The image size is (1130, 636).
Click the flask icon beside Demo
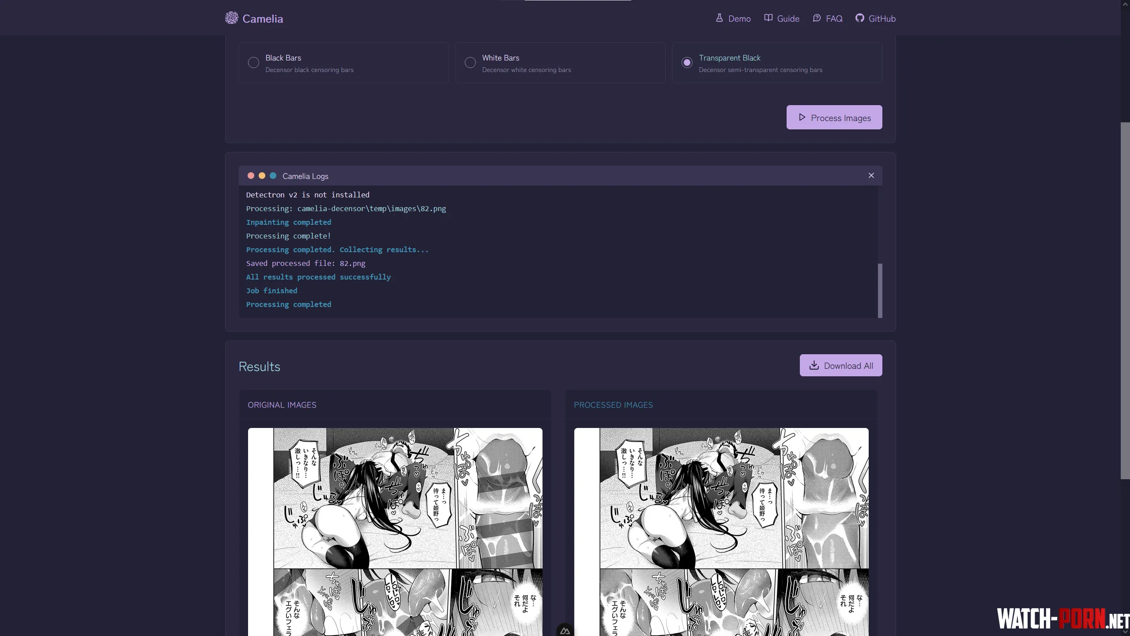point(719,18)
